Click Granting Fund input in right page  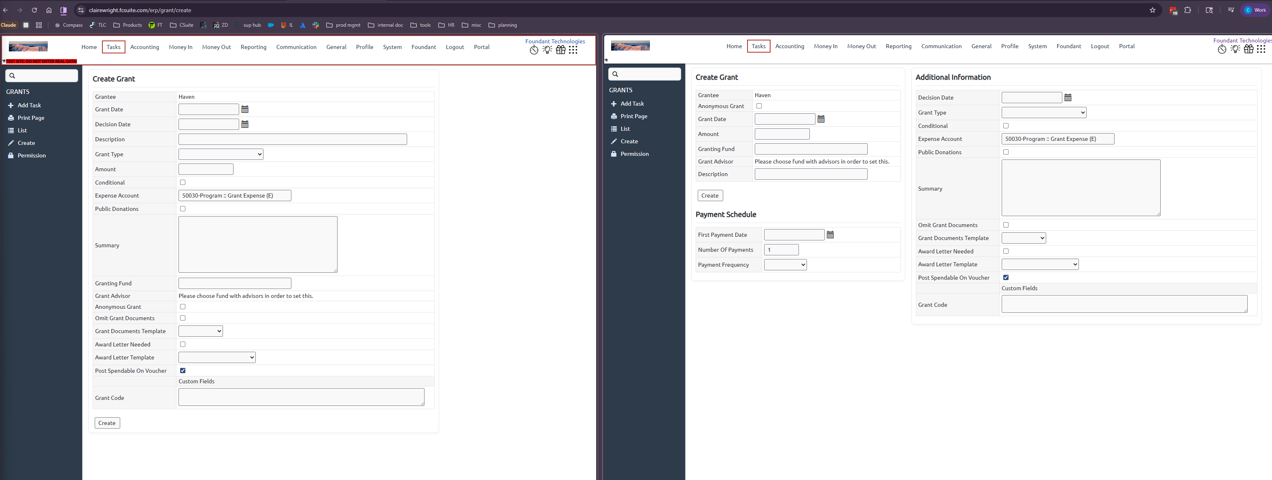coord(811,149)
